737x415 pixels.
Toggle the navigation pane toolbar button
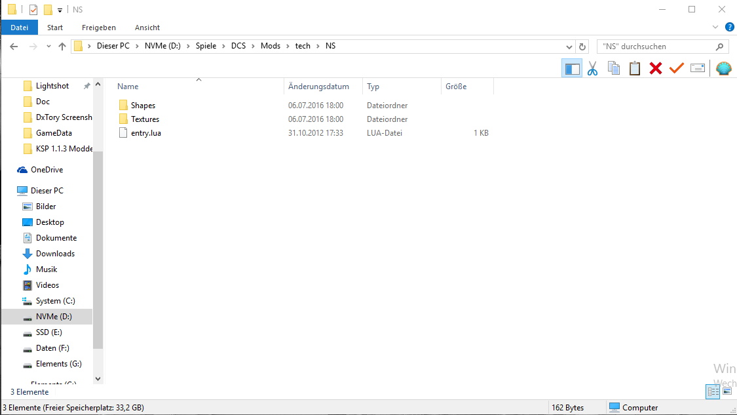click(572, 69)
